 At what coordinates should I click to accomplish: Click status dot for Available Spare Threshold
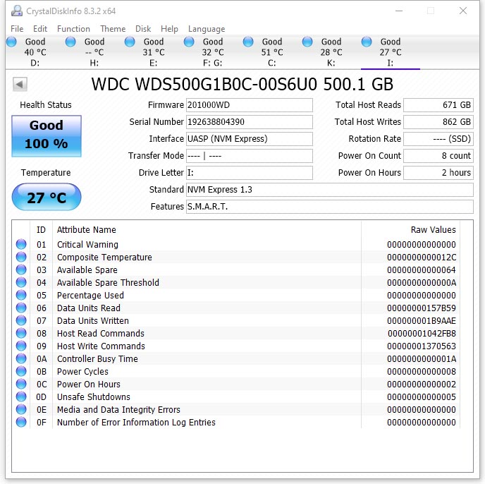point(21,282)
